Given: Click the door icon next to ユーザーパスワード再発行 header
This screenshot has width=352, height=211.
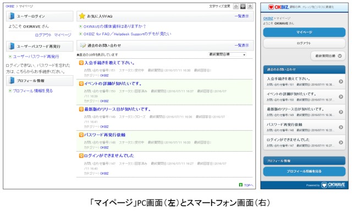Looking at the screenshot, I should coord(12,46).
